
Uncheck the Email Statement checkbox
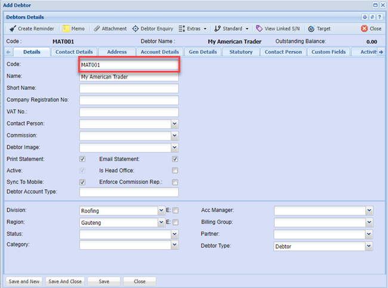(x=175, y=159)
